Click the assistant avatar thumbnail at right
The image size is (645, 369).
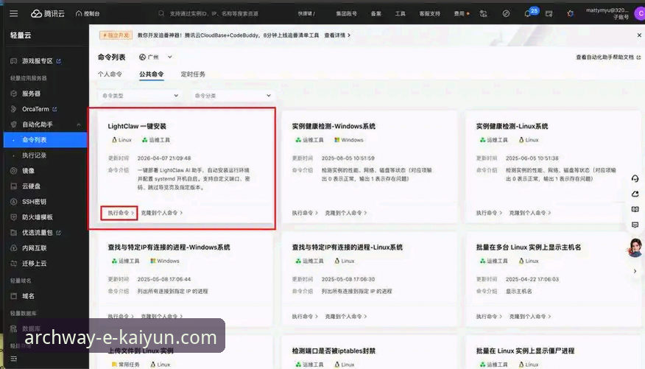pos(635,248)
